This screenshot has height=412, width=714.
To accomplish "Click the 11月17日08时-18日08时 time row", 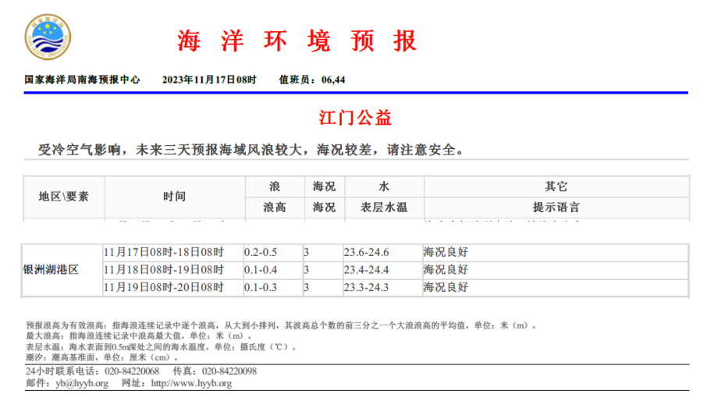I will (x=164, y=253).
